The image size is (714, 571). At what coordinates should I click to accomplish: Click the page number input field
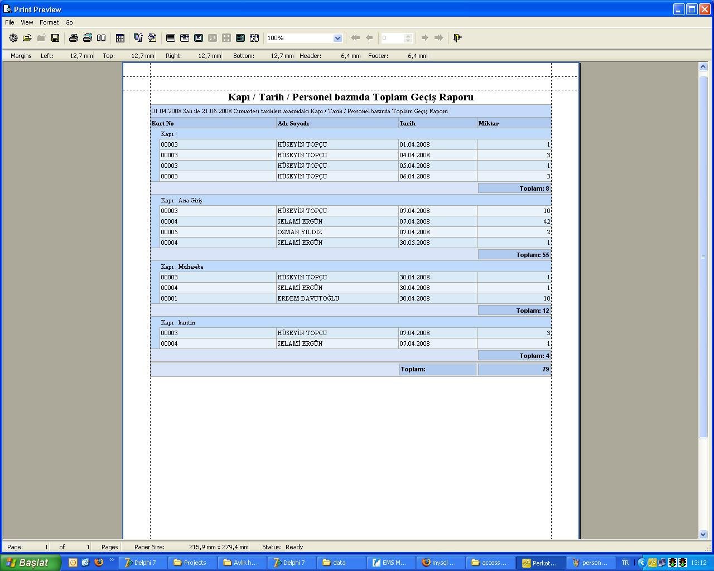392,38
